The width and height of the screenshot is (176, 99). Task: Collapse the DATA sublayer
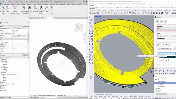click(x=157, y=92)
